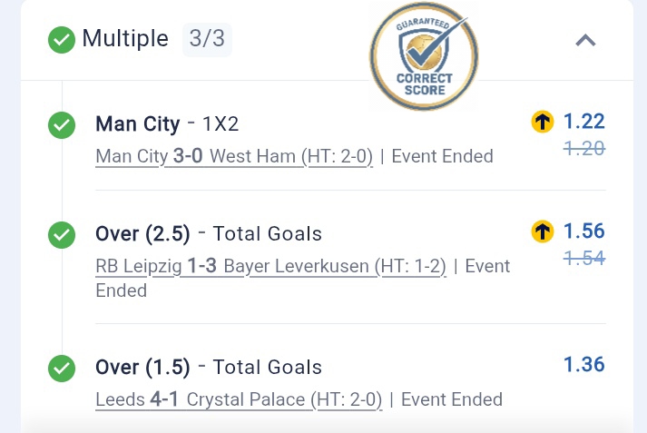Click the yellow odds-up arrow beside 1.56
Viewport: 647px width, 433px height.
coord(543,232)
